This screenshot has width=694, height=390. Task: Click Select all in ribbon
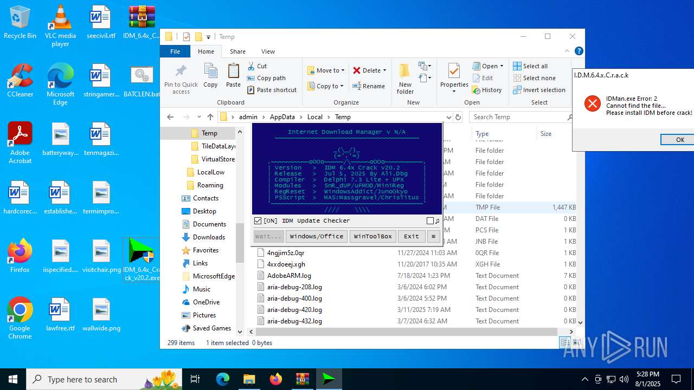pos(531,66)
